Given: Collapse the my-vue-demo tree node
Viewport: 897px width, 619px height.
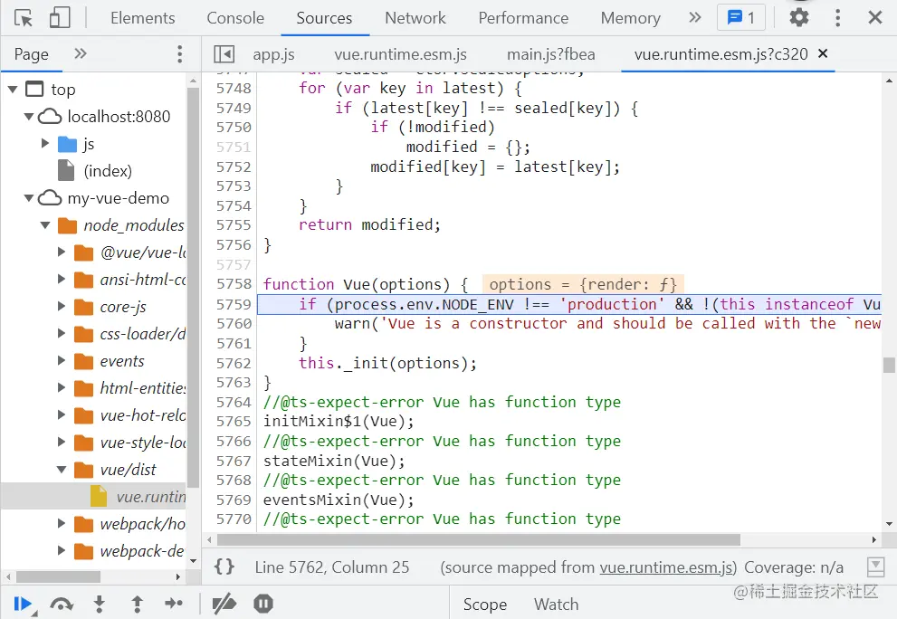Looking at the screenshot, I should point(29,198).
